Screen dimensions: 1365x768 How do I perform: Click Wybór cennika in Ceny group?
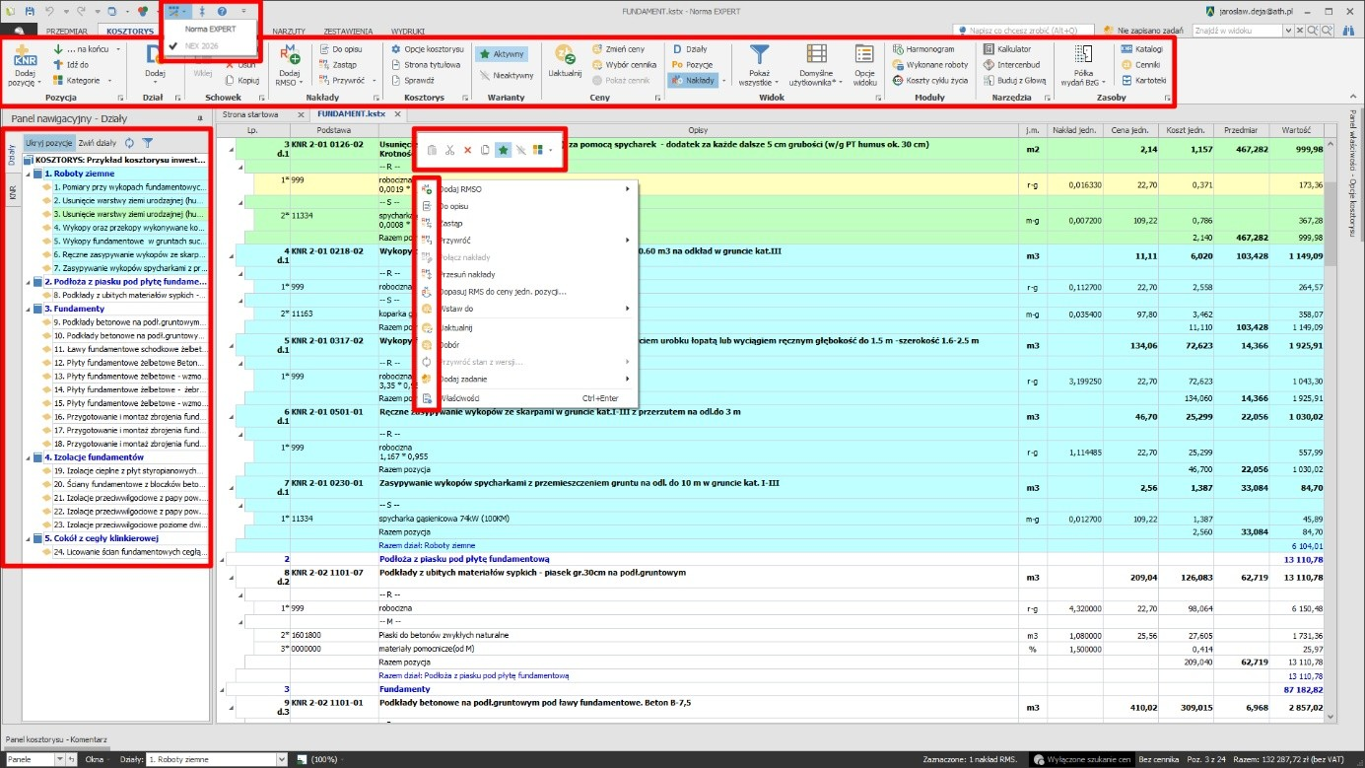(x=624, y=65)
